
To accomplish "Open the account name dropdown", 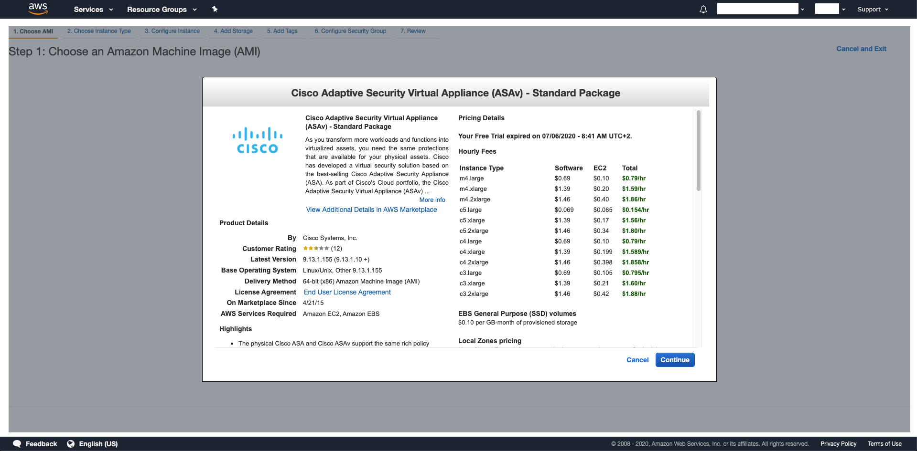I will (x=761, y=9).
